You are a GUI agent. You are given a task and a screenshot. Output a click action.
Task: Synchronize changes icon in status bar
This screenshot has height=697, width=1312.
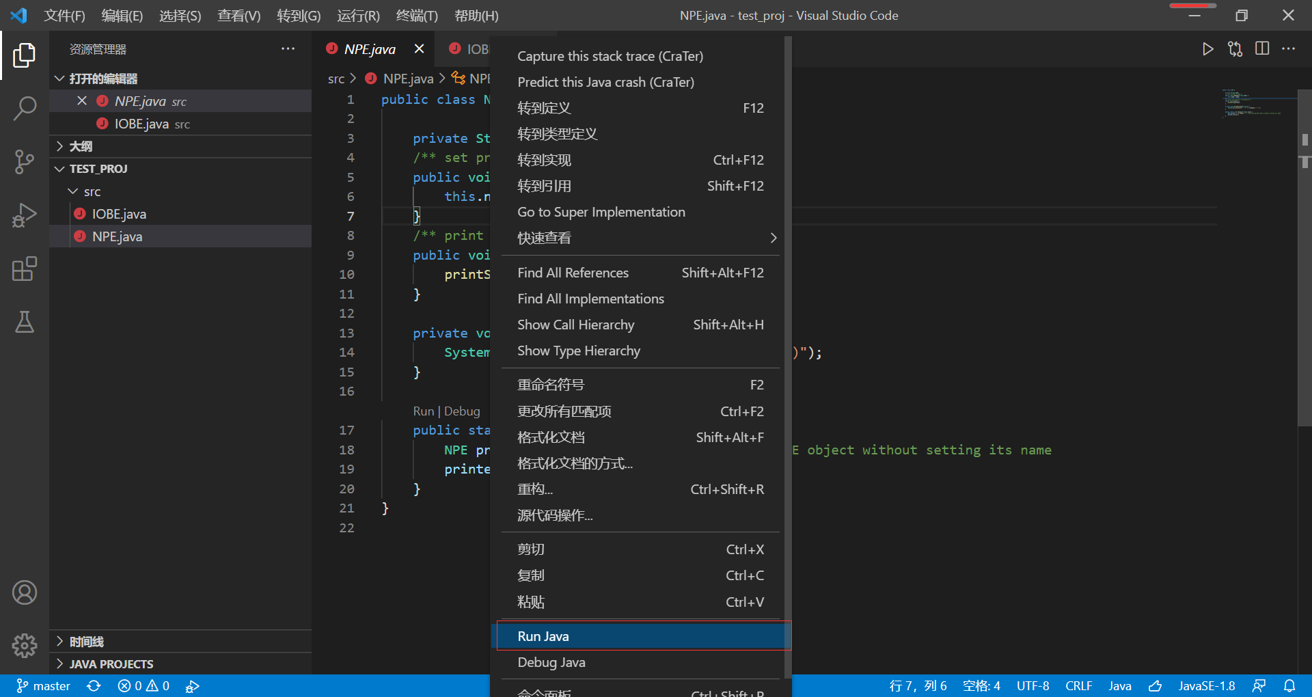[94, 686]
